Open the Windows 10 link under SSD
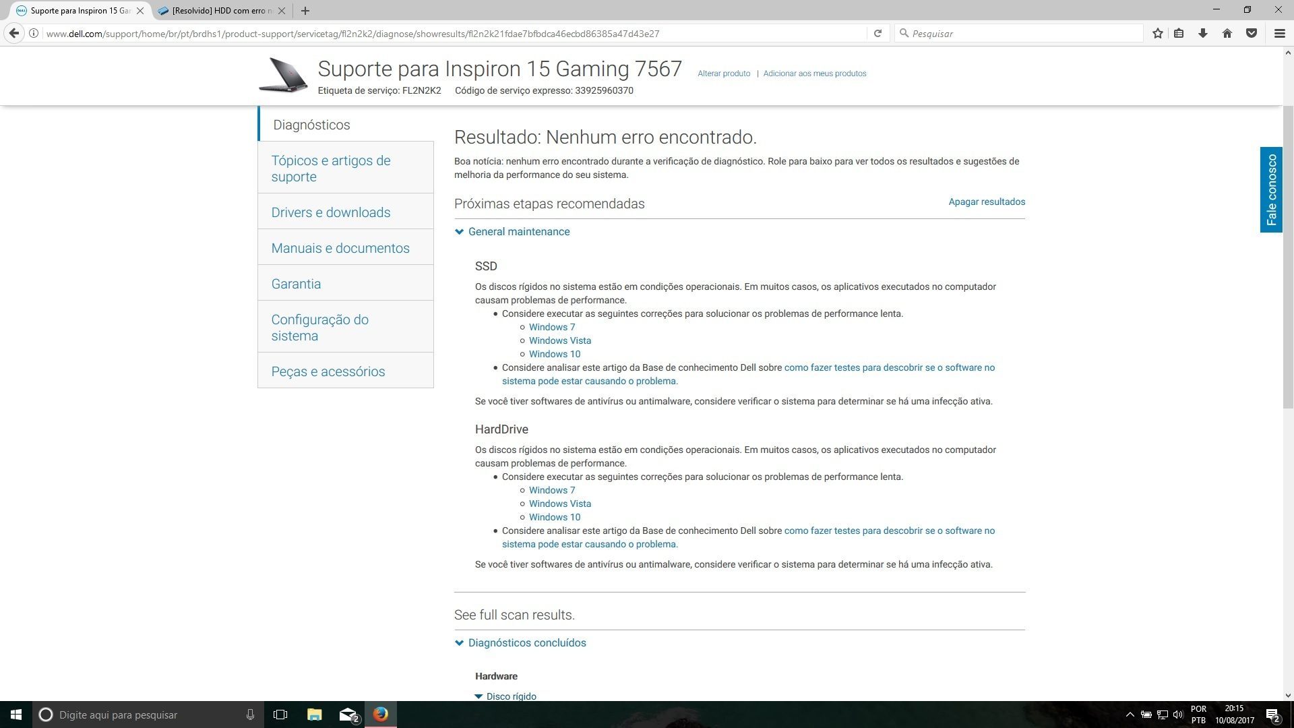 [x=555, y=354]
